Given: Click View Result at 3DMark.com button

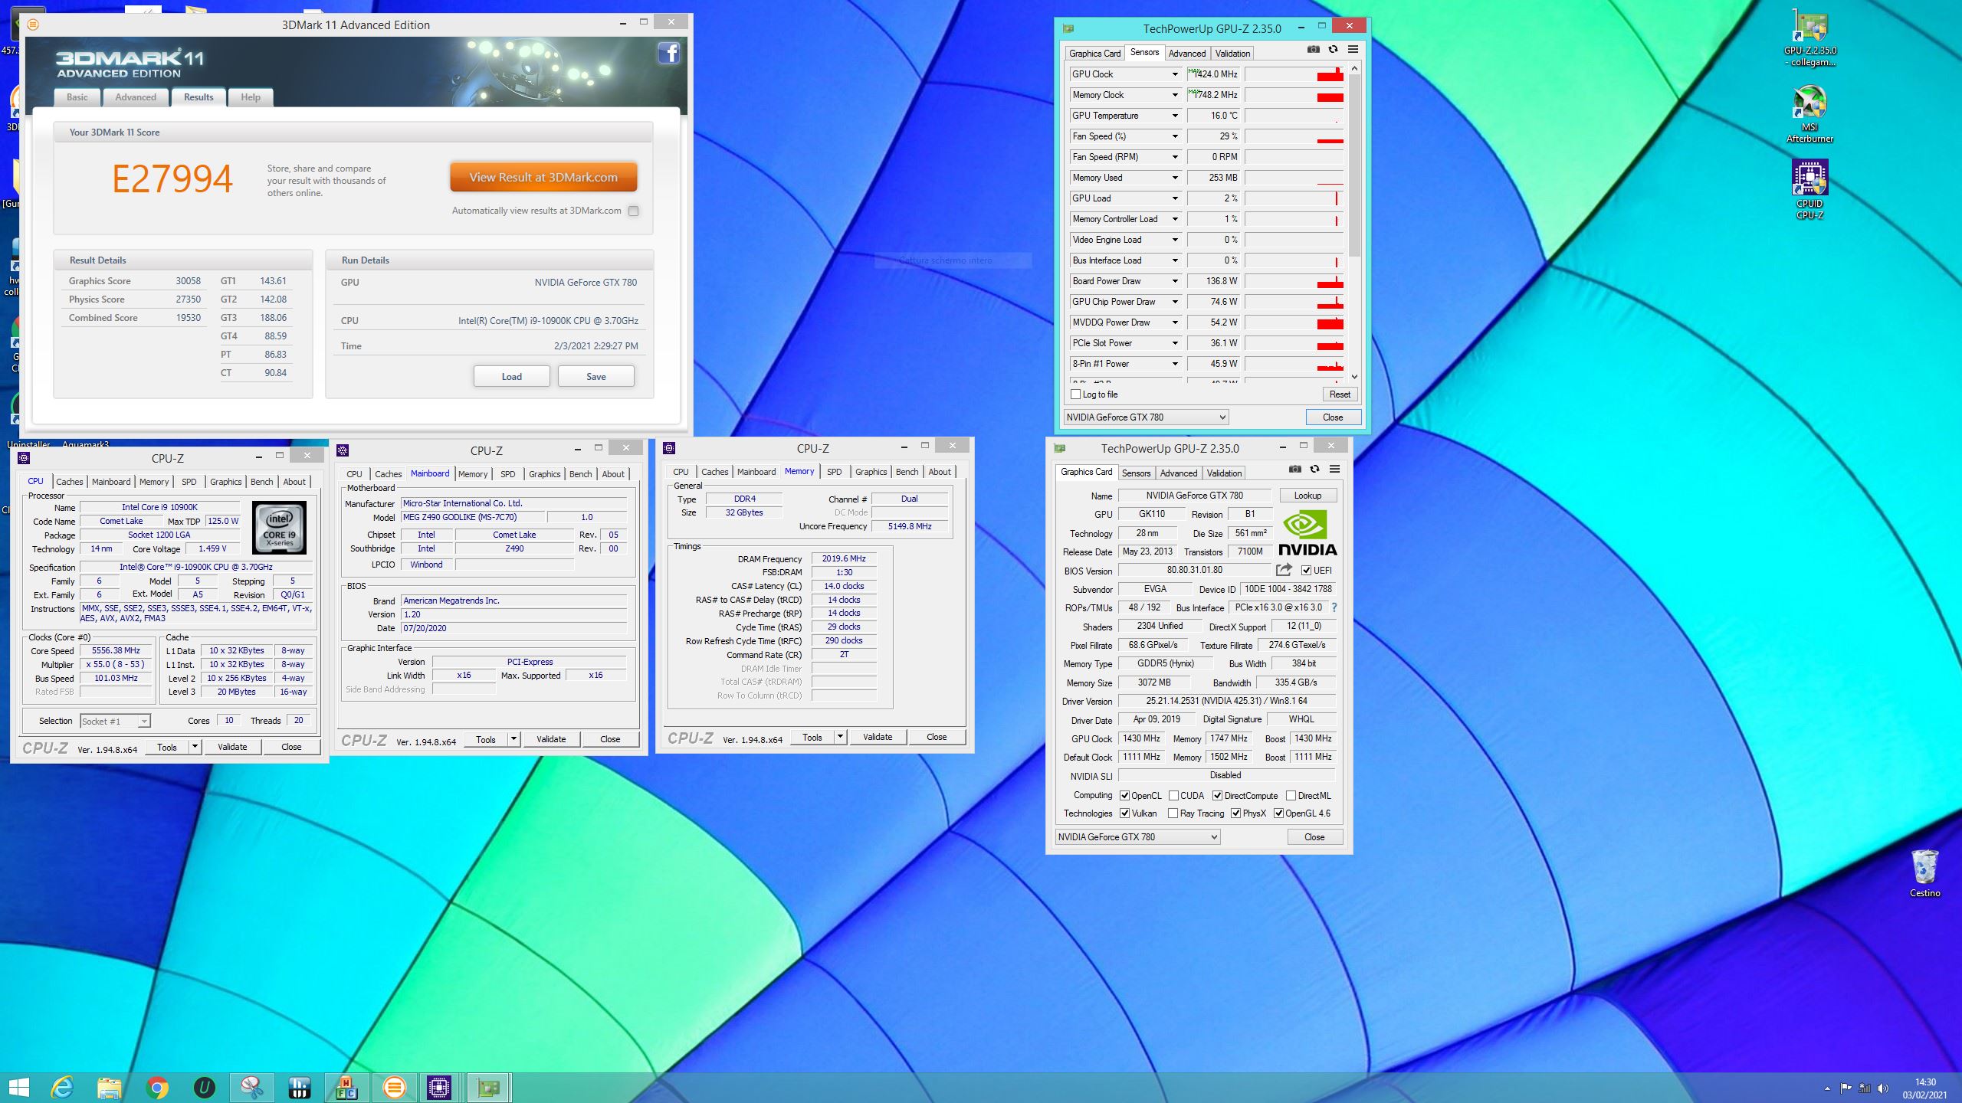Looking at the screenshot, I should click(543, 178).
